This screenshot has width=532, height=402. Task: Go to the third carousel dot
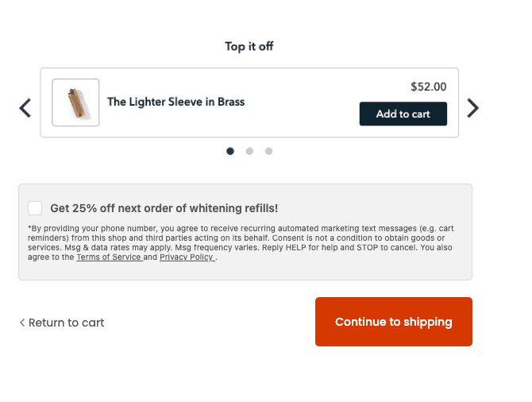tap(268, 151)
